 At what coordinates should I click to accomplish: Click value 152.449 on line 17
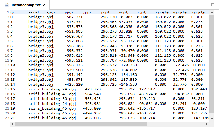[199, 89]
